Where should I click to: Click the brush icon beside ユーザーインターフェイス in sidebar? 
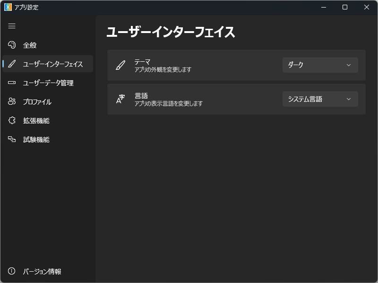(x=11, y=64)
